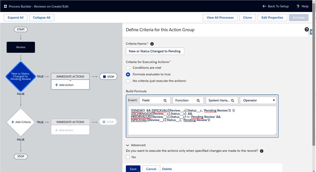Click the Back To Setup arrow
The width and height of the screenshot is (316, 172).
[264, 6]
